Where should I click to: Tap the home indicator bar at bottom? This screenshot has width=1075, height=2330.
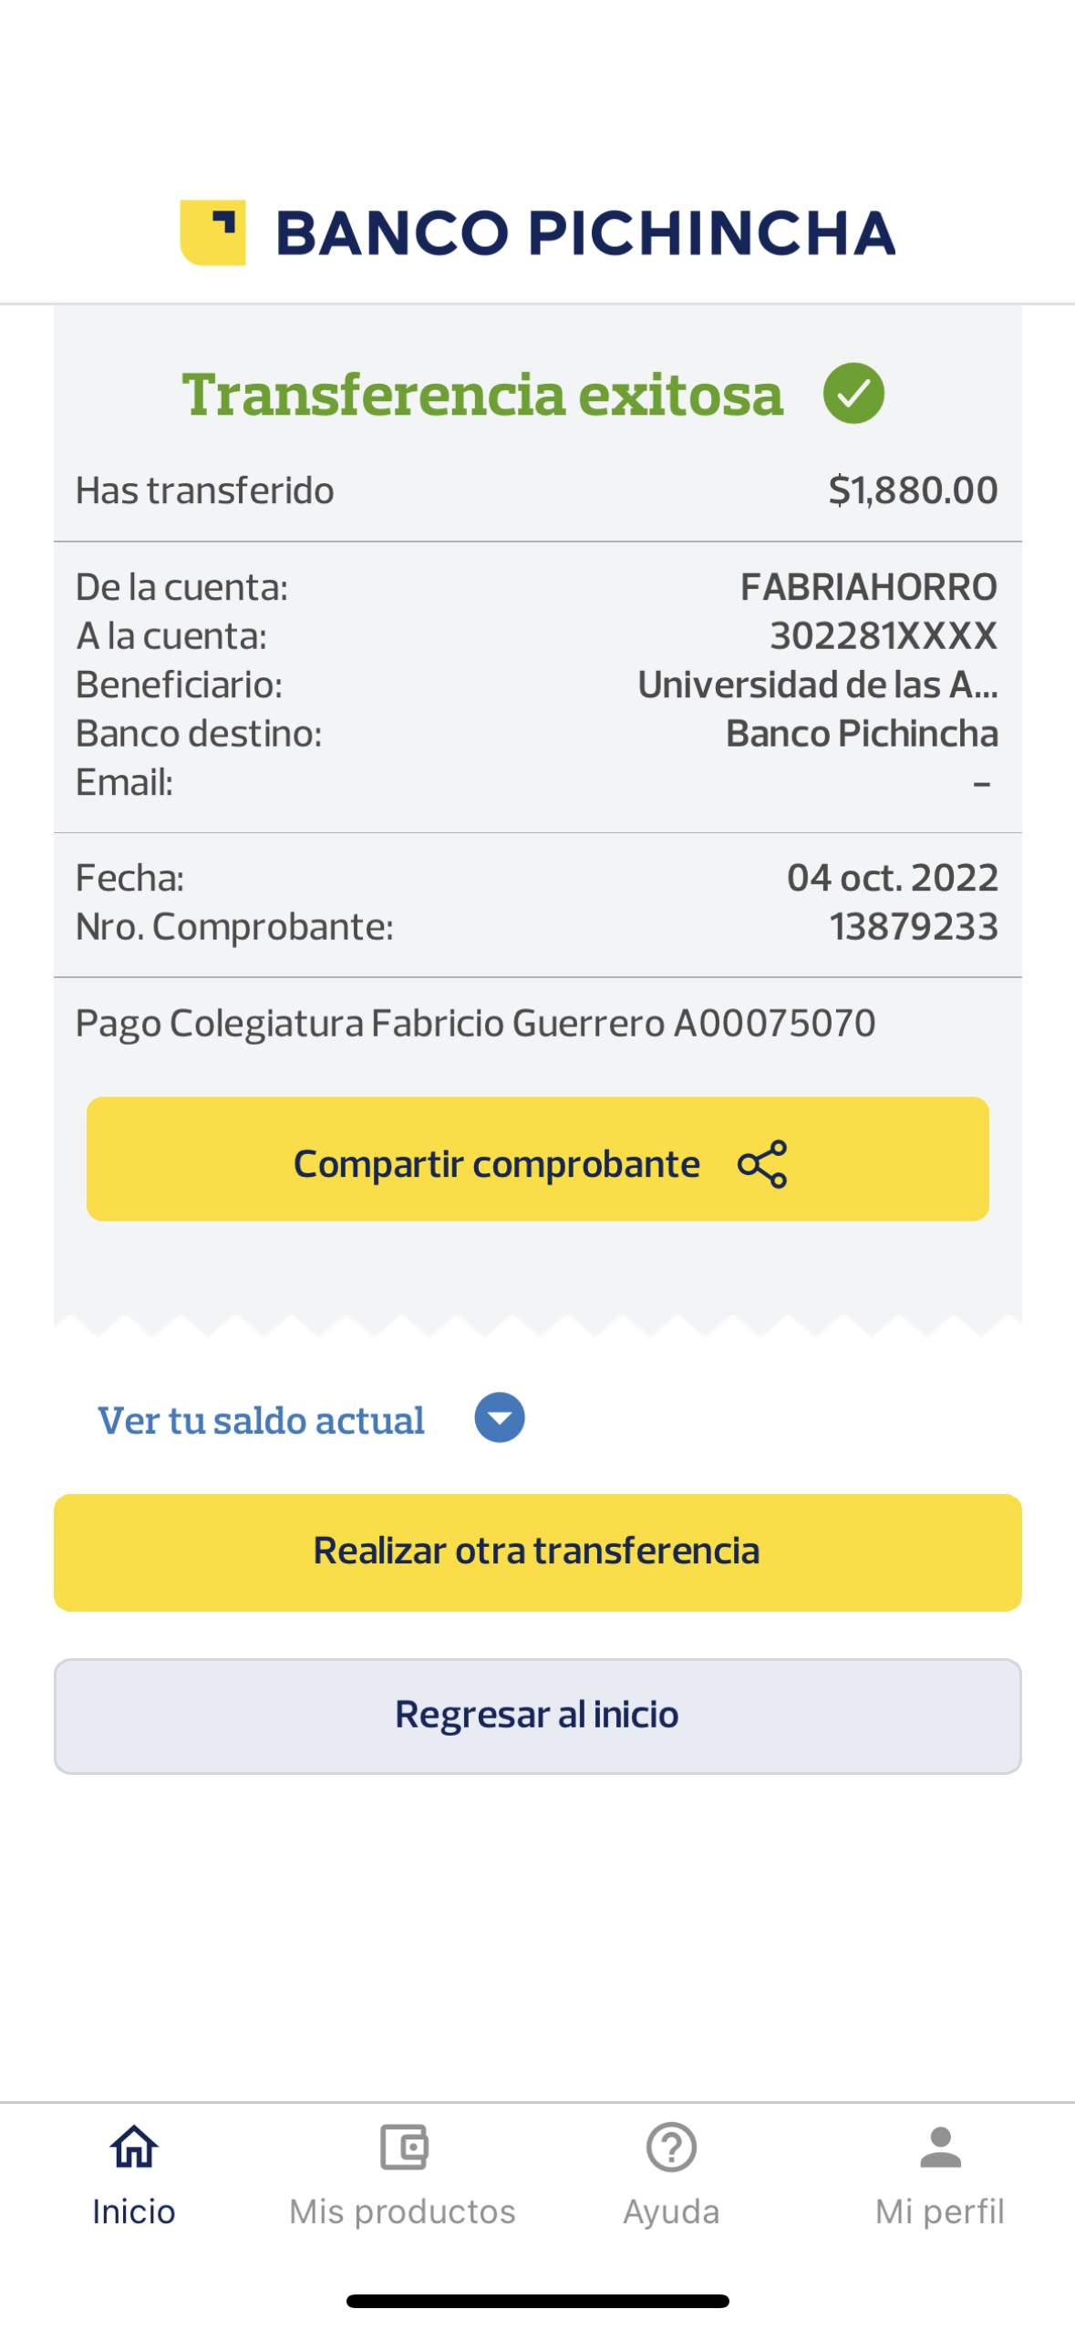[537, 2301]
